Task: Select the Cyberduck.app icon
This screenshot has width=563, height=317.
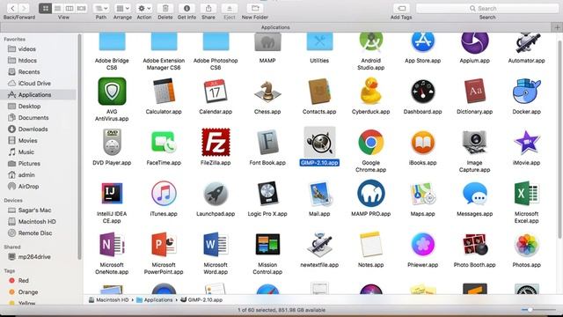Action: (371, 92)
